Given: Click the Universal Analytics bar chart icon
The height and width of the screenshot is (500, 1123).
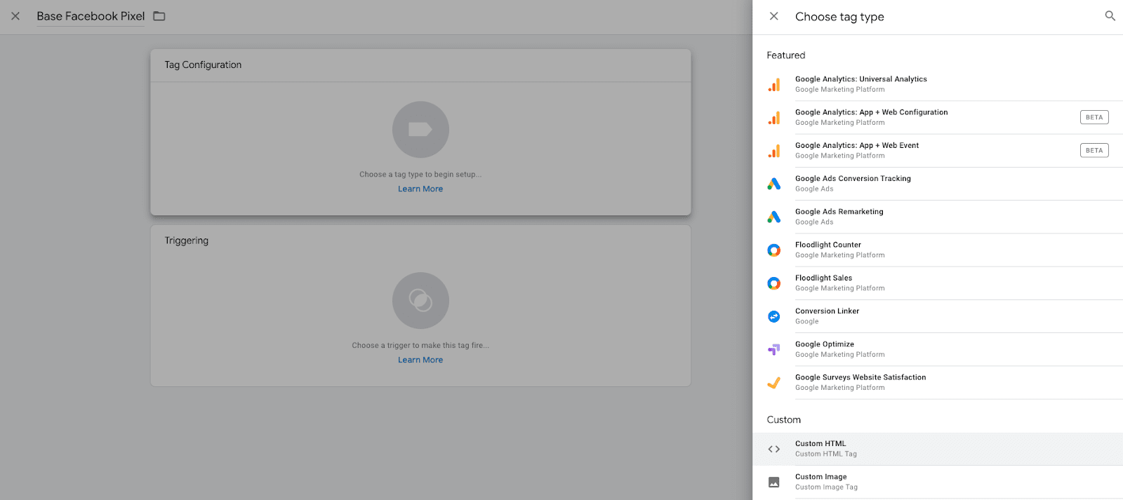Looking at the screenshot, I should (774, 85).
